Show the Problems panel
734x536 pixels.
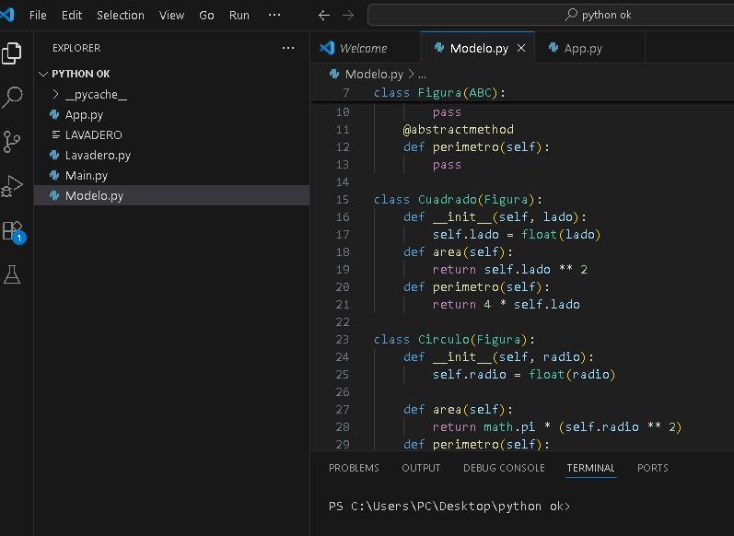pos(354,468)
